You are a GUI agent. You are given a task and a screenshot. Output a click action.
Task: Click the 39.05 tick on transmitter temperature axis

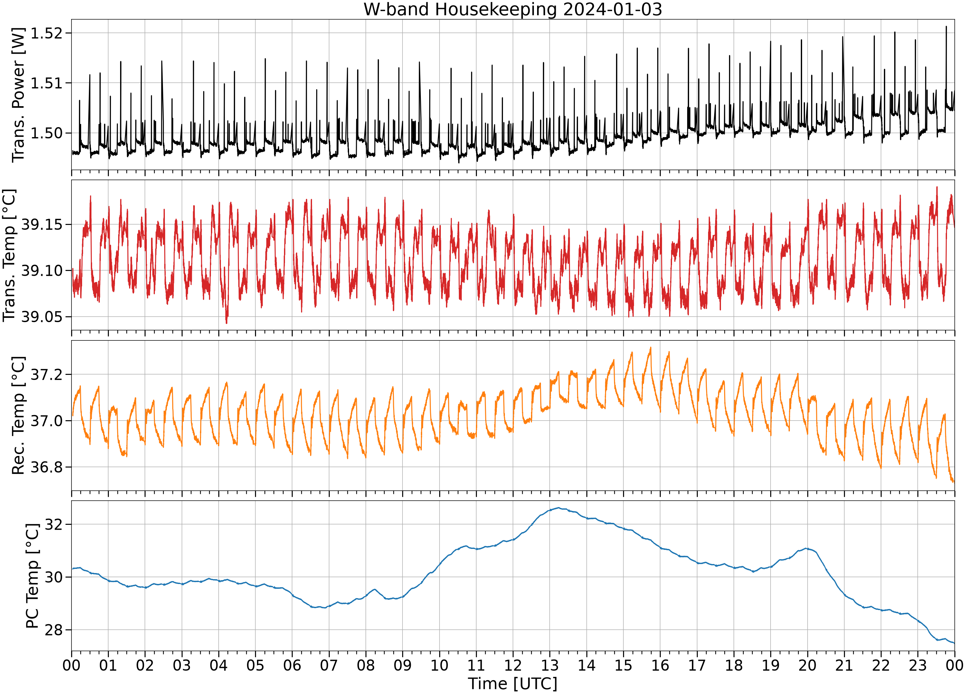click(41, 317)
